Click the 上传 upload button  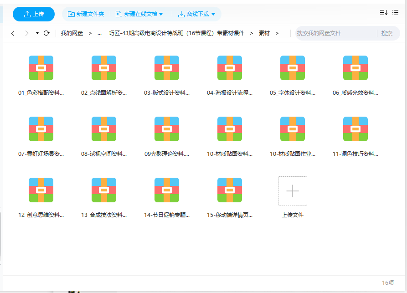[34, 14]
